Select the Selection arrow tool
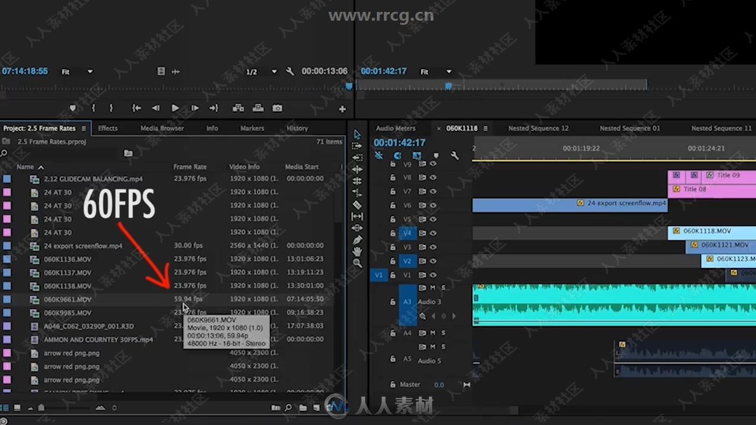This screenshot has width=756, height=425. (357, 134)
